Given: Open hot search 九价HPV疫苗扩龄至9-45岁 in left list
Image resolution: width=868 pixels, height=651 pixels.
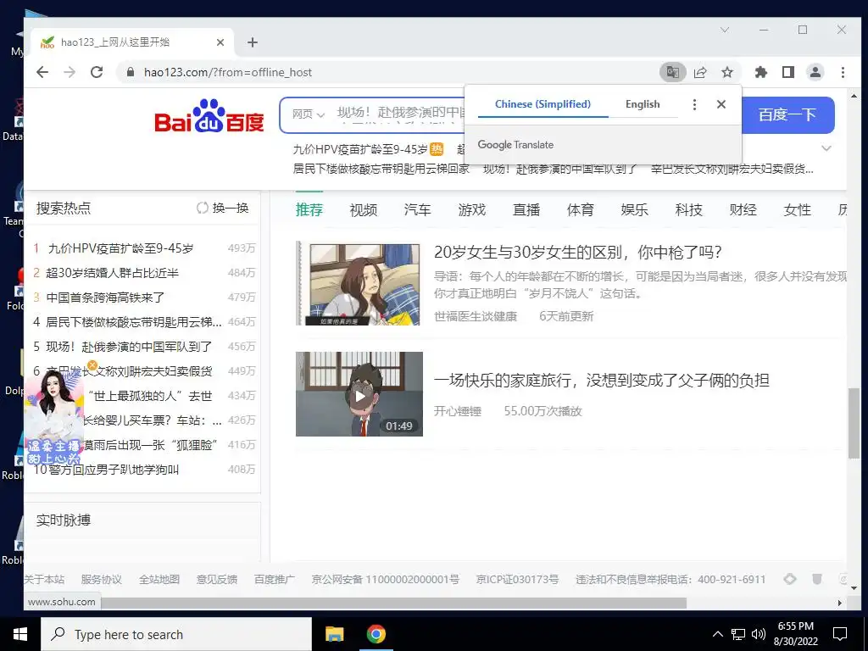Looking at the screenshot, I should (120, 248).
